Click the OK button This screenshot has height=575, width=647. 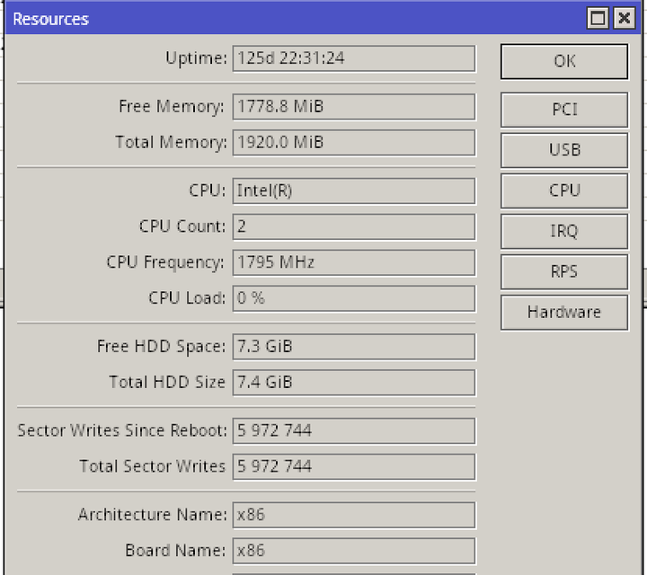564,61
